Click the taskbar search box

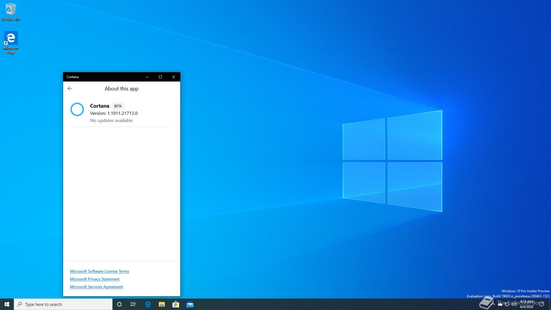(x=63, y=304)
